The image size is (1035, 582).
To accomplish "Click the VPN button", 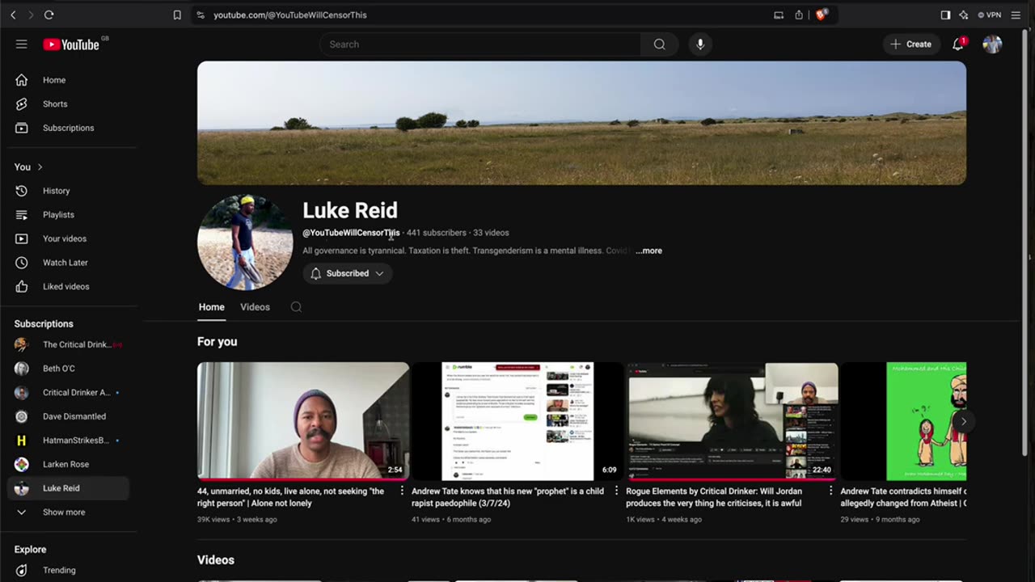I will coord(990,15).
